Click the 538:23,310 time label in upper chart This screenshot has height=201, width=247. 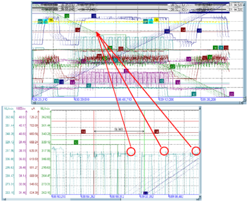(x=40, y=99)
